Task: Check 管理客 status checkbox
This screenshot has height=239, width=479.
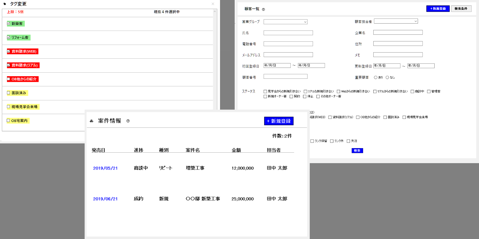Action: [x=429, y=91]
